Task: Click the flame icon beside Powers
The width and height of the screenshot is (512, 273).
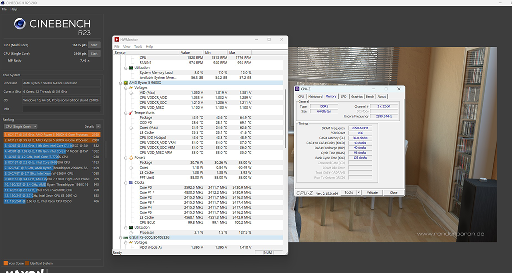Action: click(131, 157)
